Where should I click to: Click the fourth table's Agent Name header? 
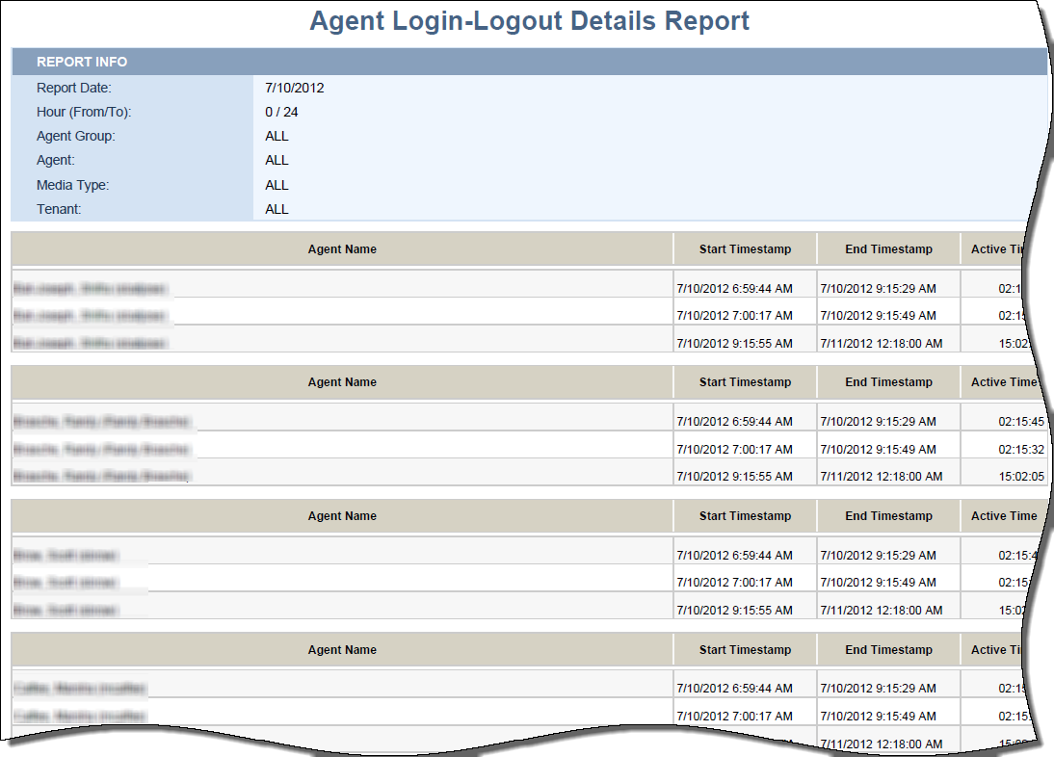(x=342, y=650)
